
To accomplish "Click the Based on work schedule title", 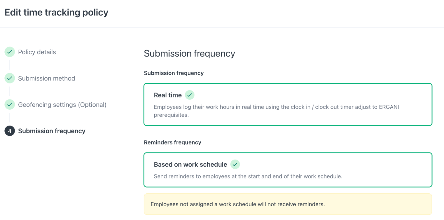I will pyautogui.click(x=190, y=165).
